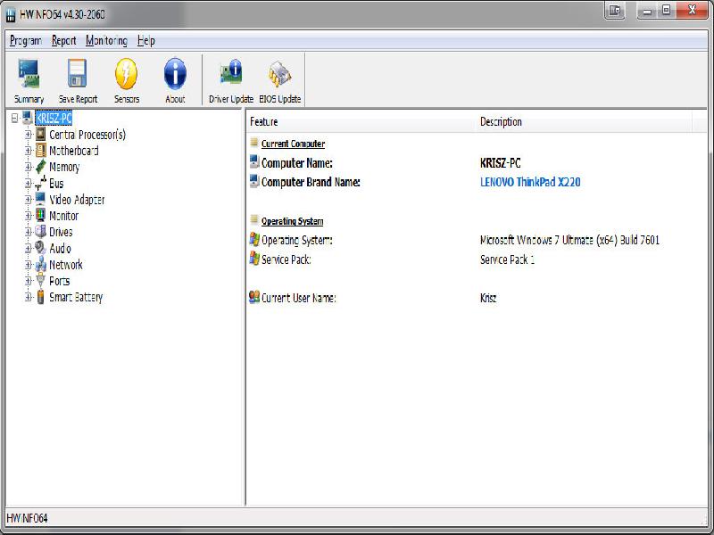This screenshot has height=535, width=714.
Task: Expand the Central Processor(s) node
Action: [x=29, y=135]
